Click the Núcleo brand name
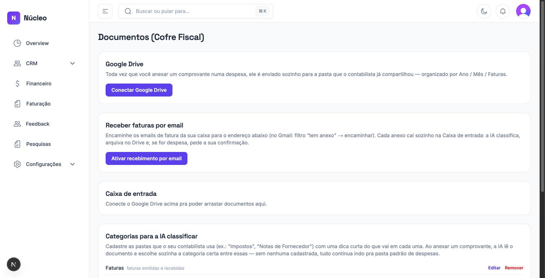Viewport: 545px width, 278px height. point(35,18)
